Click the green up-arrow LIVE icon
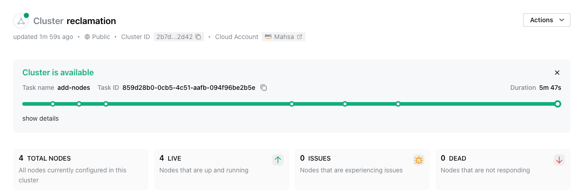This screenshot has height=196, width=584. (278, 160)
